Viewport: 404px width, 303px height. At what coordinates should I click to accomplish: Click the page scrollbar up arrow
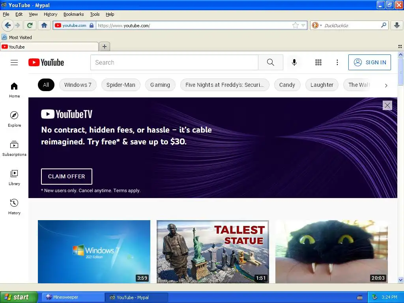tap(400, 54)
